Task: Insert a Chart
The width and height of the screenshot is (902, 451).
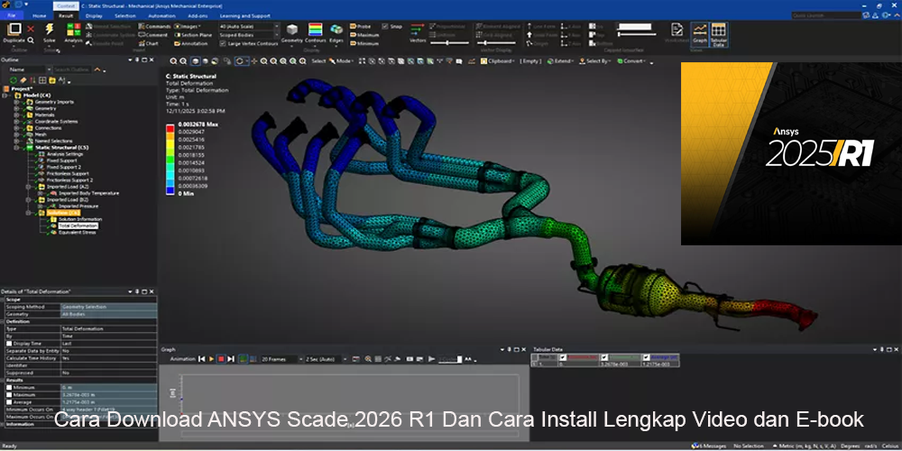Action: (149, 43)
